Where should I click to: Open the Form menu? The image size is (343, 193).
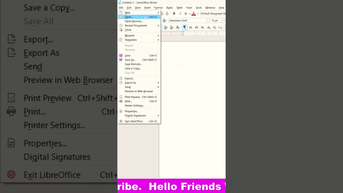tap(189, 8)
